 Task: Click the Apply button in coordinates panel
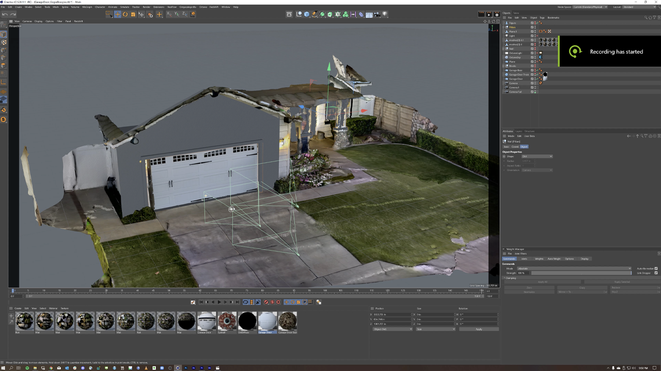coord(479,329)
